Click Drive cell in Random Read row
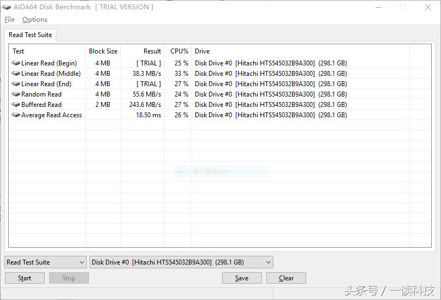 (x=271, y=94)
